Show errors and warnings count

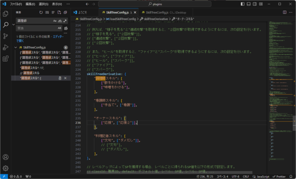point(16,177)
